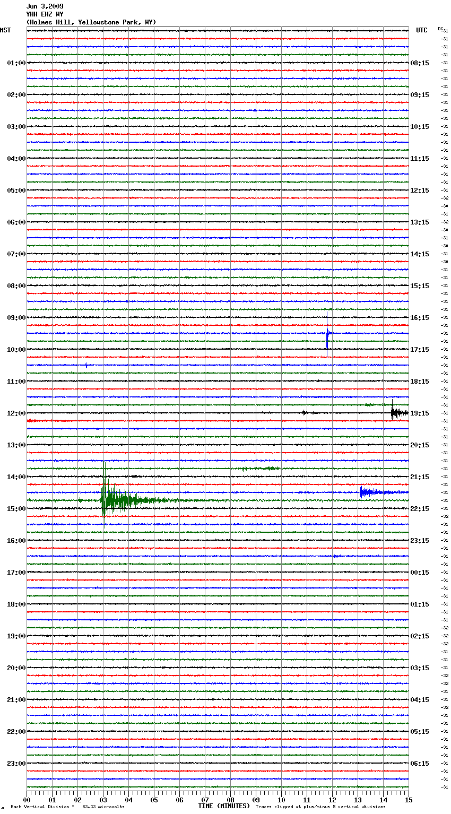Click the black seismic event beside 19:15 UTC
Viewport: 451px width, 814px height.
click(399, 412)
